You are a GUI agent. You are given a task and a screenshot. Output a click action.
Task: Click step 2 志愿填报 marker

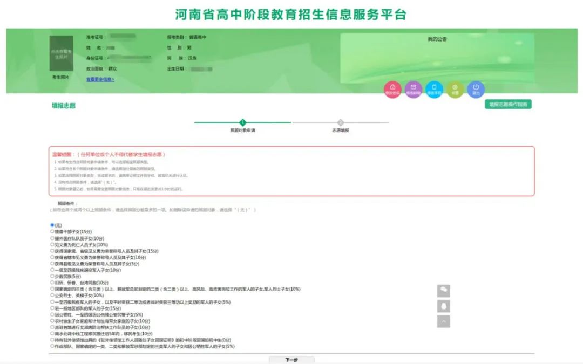340,122
